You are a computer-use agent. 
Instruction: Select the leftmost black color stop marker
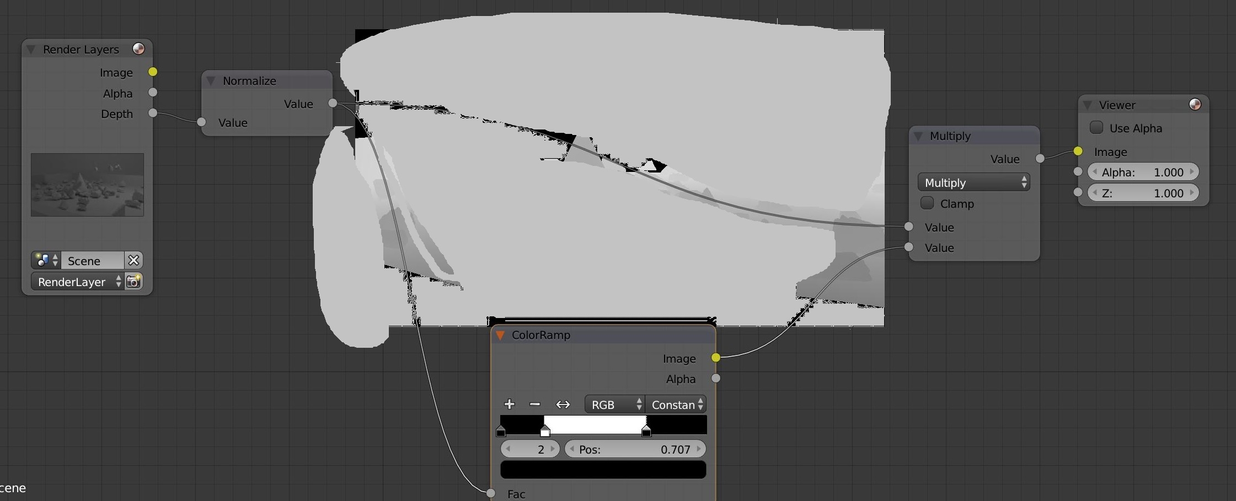pyautogui.click(x=501, y=430)
